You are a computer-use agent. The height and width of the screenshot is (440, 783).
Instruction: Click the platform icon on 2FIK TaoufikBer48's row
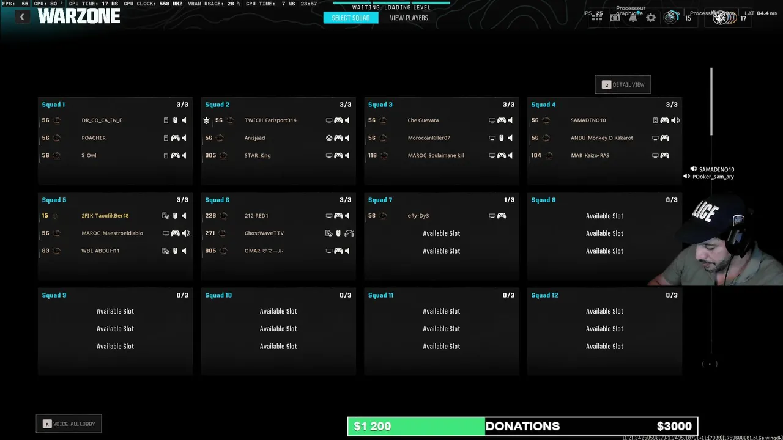point(166,216)
